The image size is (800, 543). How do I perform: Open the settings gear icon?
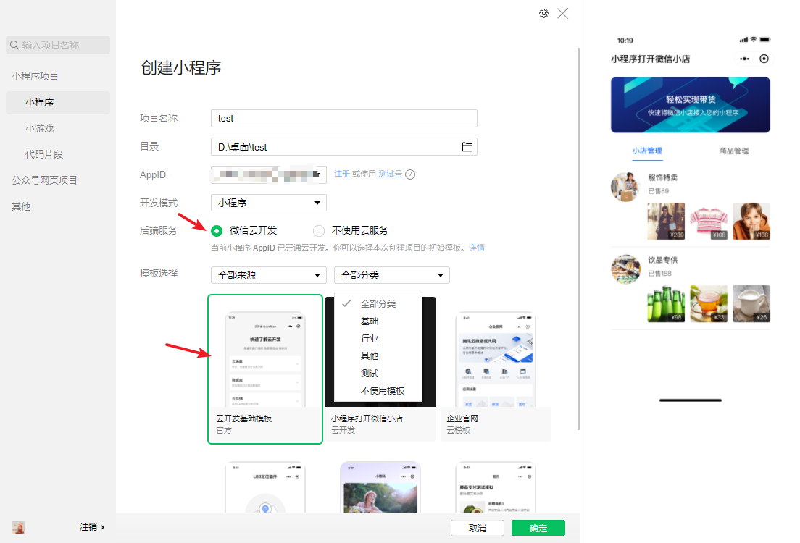(x=544, y=14)
